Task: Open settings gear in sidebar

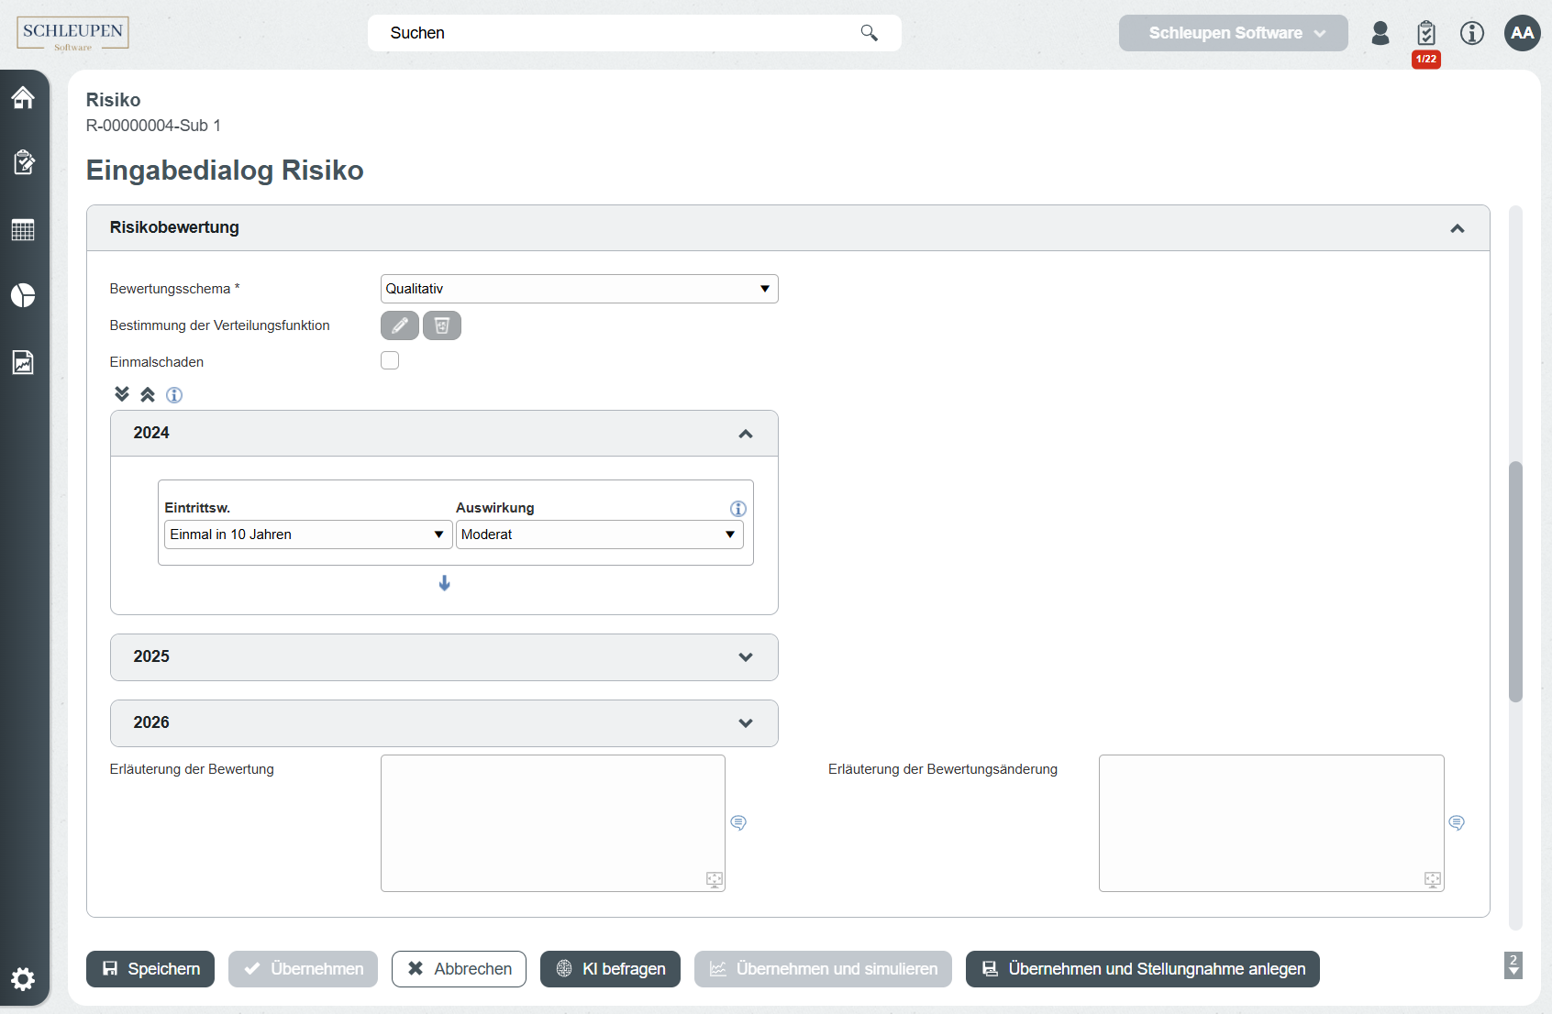Action: (x=23, y=978)
